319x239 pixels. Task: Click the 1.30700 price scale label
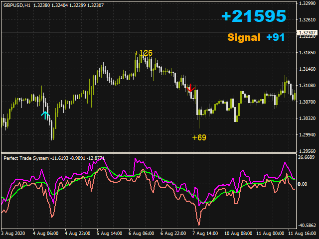pos(307,102)
